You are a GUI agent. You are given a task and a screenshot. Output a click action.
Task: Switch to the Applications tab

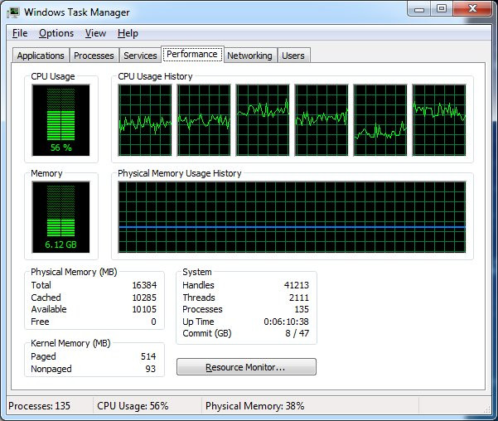[x=41, y=56]
